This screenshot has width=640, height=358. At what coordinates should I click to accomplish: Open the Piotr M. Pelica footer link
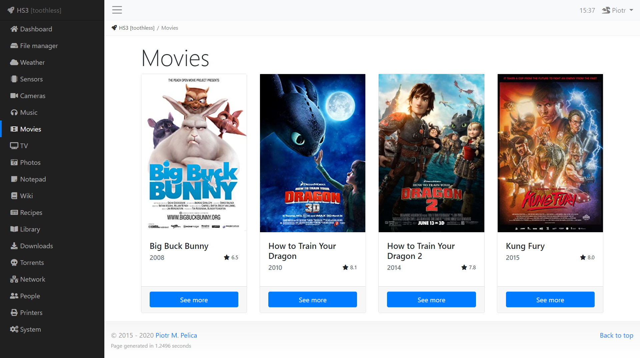coord(176,335)
